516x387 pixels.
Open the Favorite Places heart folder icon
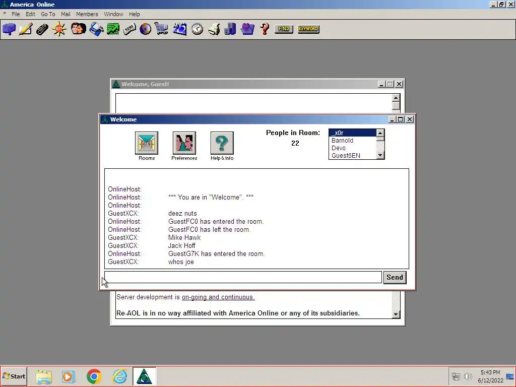tap(247, 29)
